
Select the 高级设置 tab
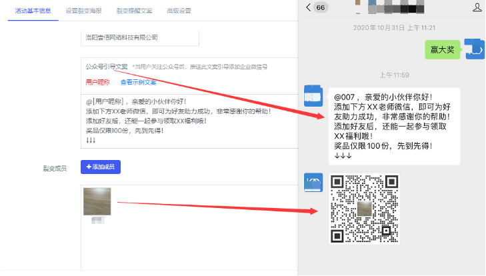point(179,11)
